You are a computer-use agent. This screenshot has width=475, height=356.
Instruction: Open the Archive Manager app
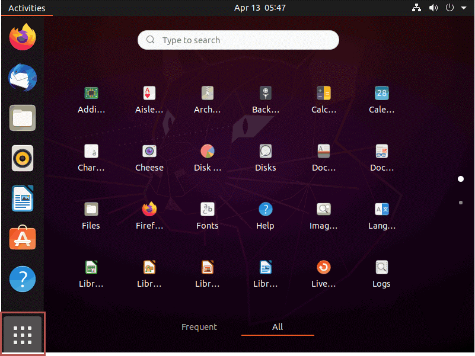(207, 100)
